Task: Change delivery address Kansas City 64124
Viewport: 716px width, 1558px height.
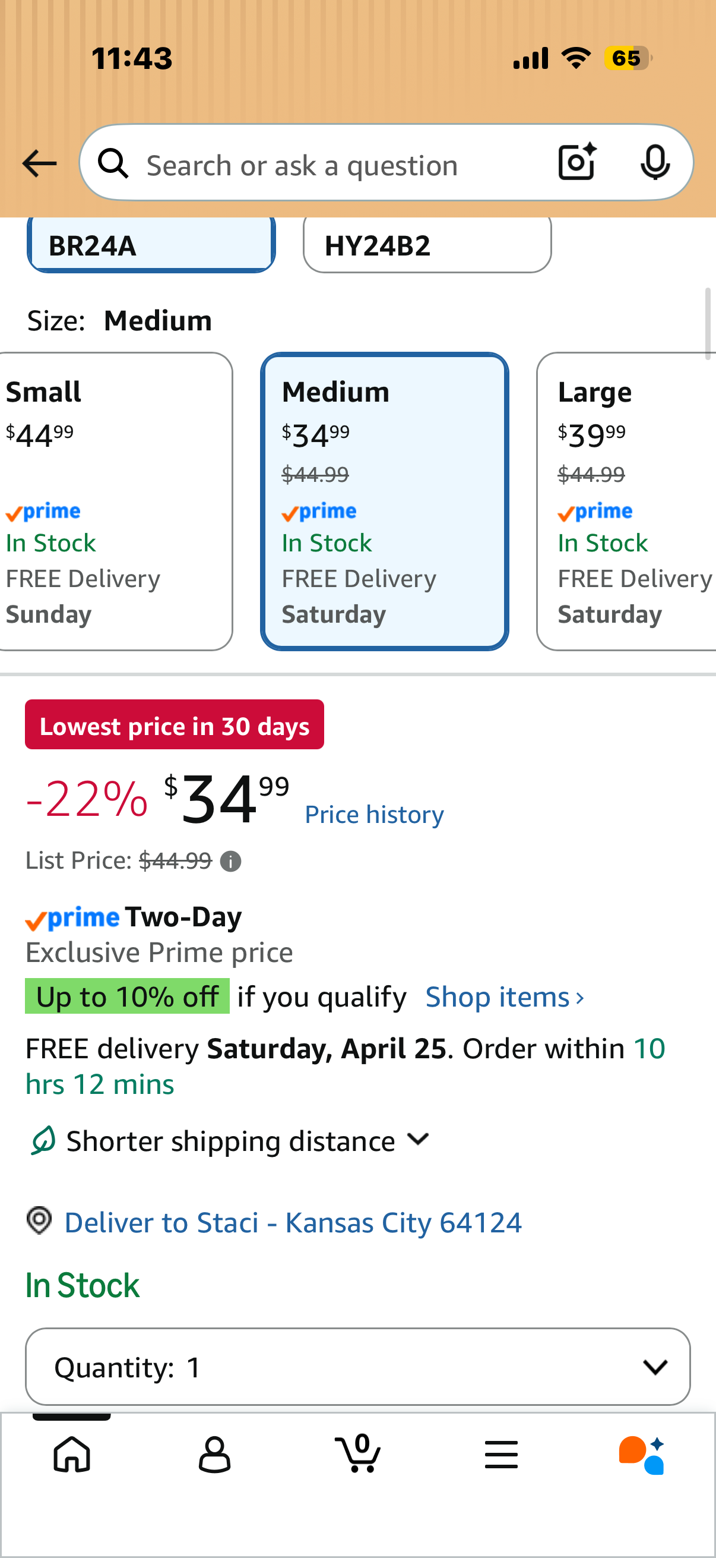Action: (x=293, y=1222)
